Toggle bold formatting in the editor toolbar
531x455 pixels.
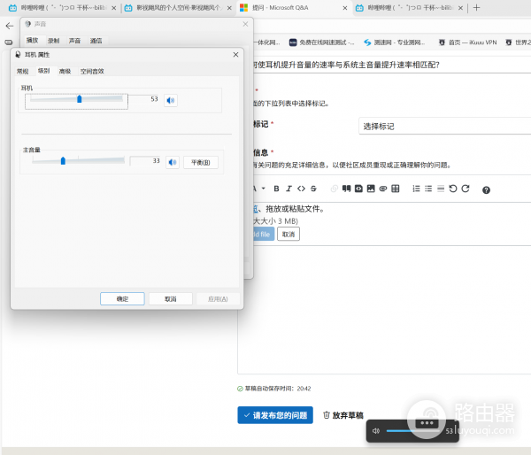click(276, 189)
